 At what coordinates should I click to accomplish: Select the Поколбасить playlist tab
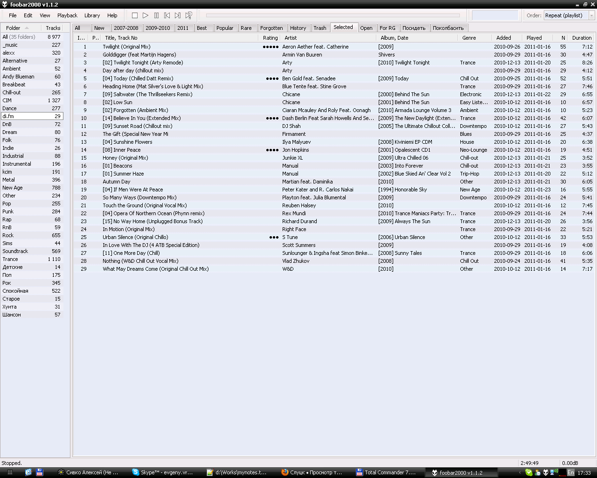[448, 28]
